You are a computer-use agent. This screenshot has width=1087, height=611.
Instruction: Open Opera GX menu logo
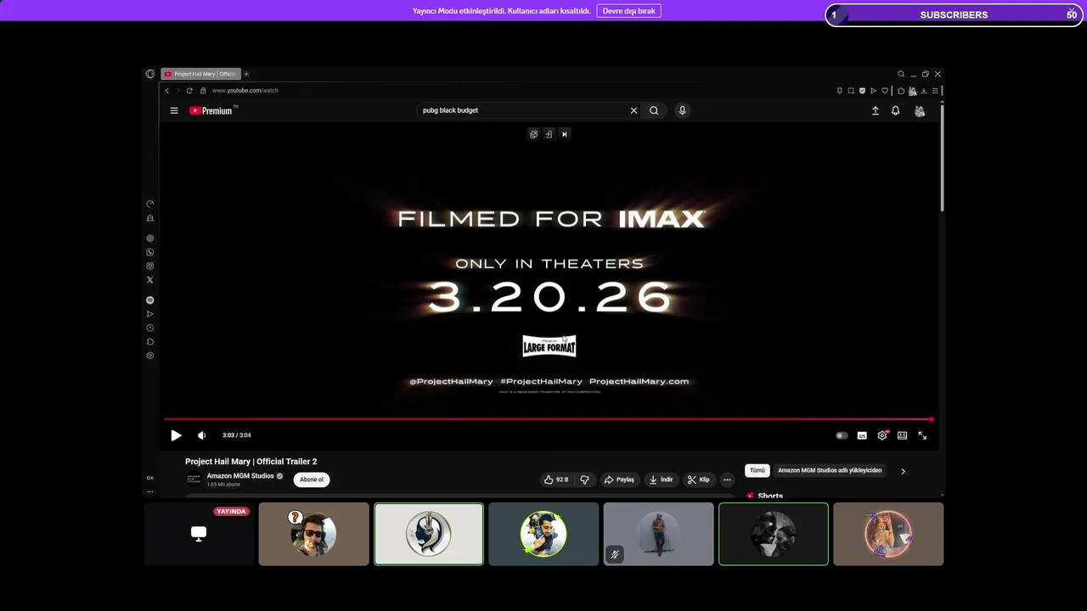click(x=150, y=74)
